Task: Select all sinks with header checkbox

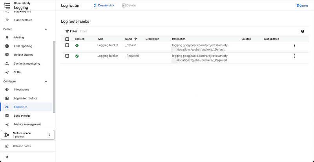Action: click(67, 39)
